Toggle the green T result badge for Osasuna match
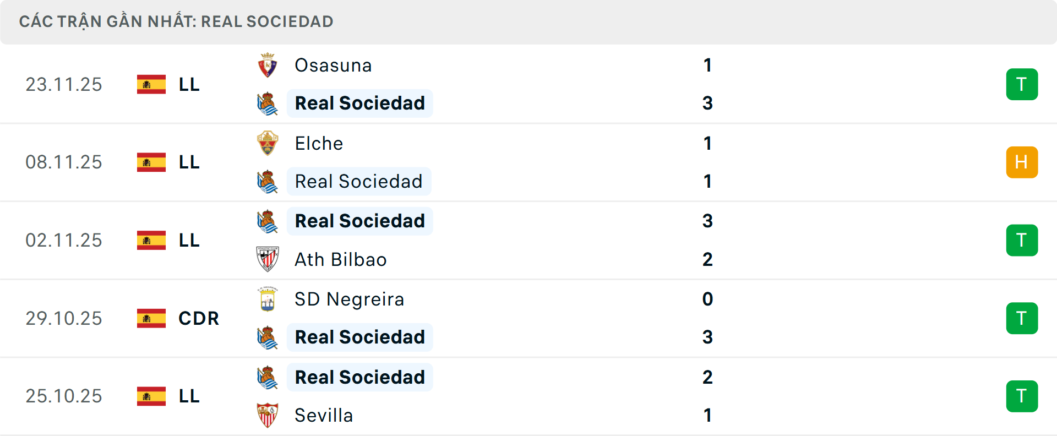This screenshot has height=436, width=1057. pos(1022,84)
